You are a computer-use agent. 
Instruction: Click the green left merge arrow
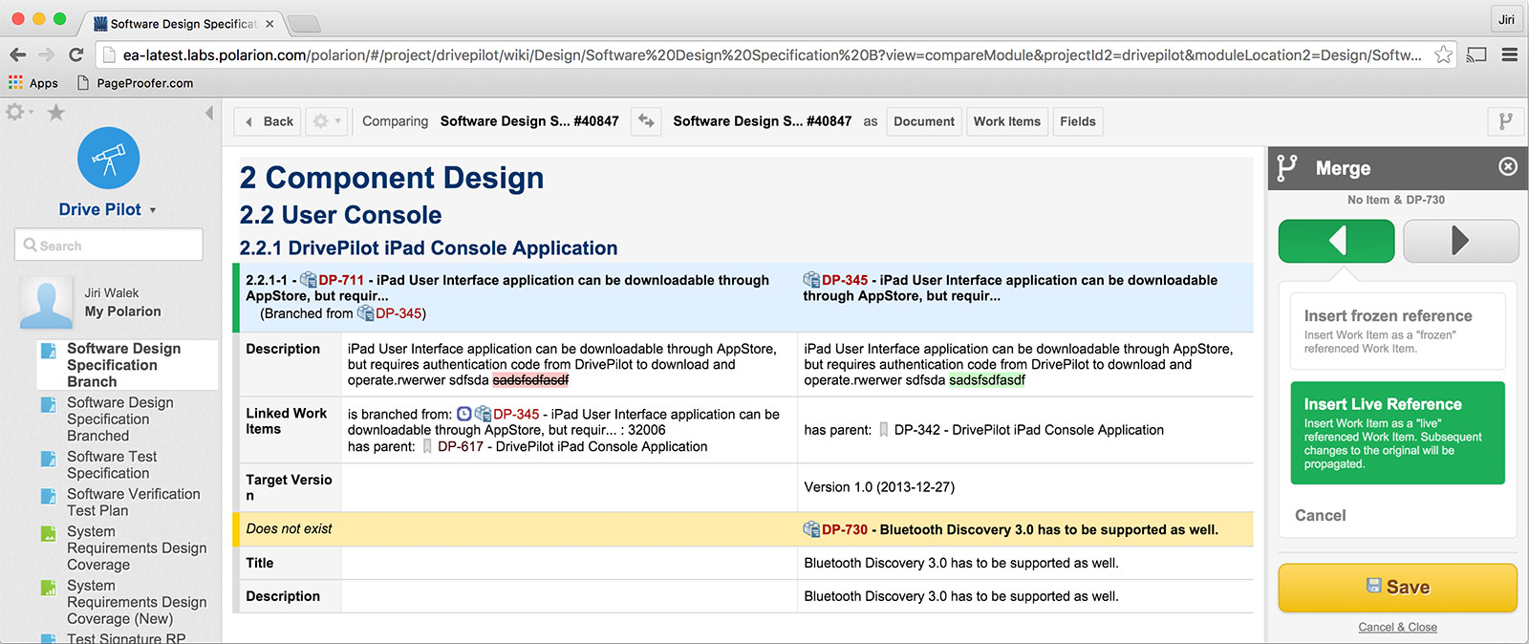pos(1336,241)
